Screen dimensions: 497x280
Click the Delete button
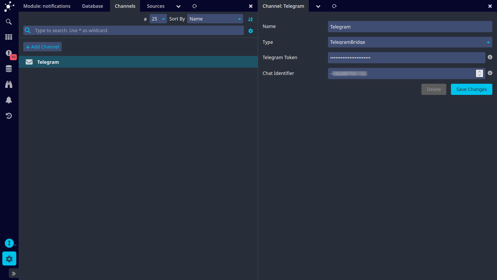pyautogui.click(x=434, y=89)
